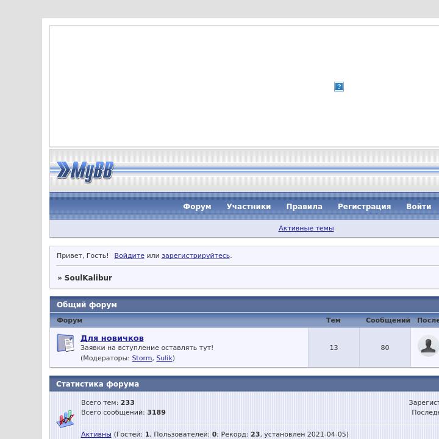Open the Для новичков forum

tap(112, 338)
